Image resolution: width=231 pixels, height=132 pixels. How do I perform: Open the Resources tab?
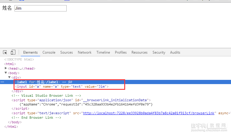139,52
